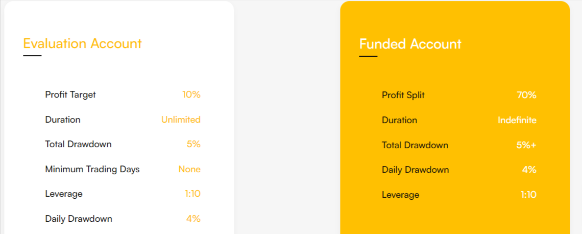The height and width of the screenshot is (234, 582).
Task: Click the Funded Daily Drawdown 4% value
Action: coord(529,170)
